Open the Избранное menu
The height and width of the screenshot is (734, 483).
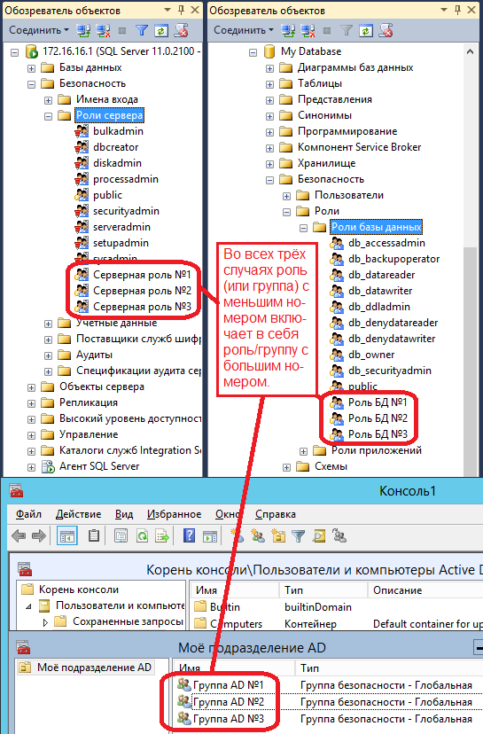point(174,514)
